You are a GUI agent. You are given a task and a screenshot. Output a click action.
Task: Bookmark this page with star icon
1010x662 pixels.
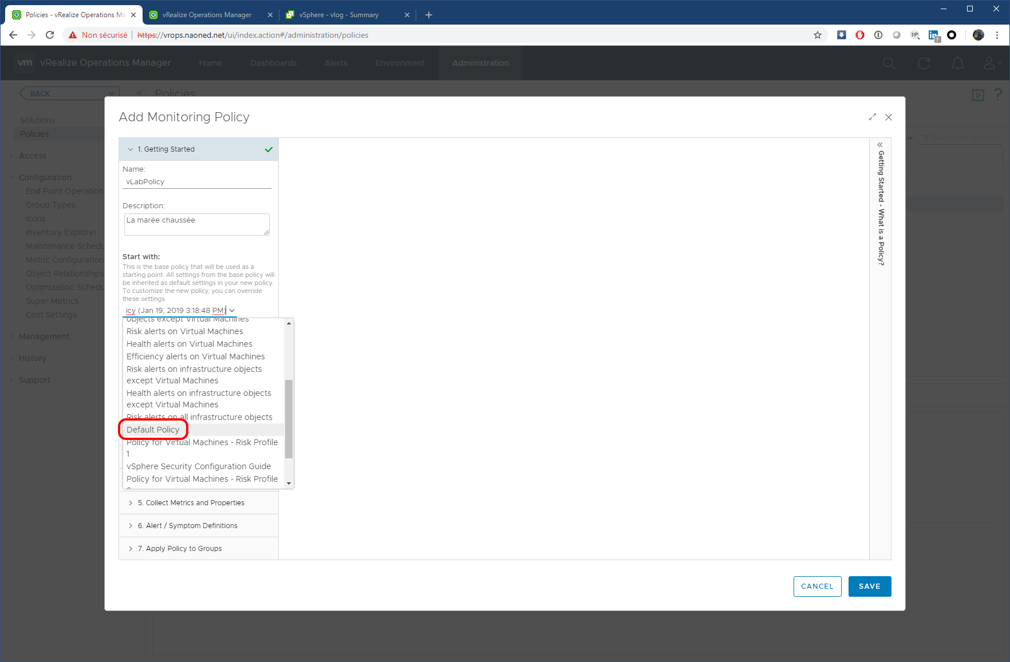pyautogui.click(x=817, y=35)
